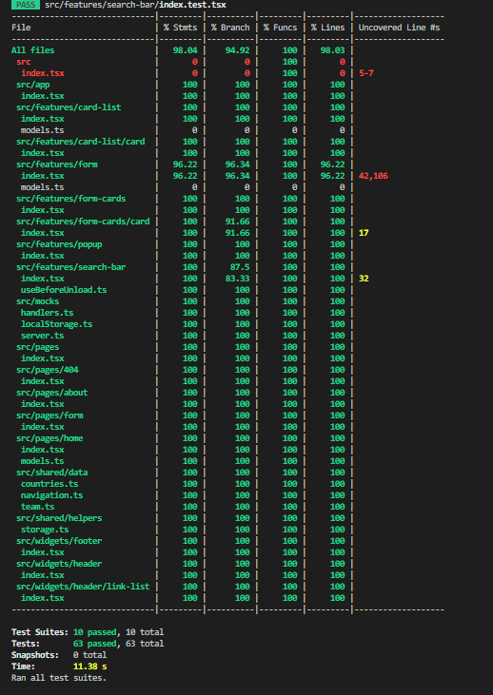Select the src/app directory label
Image resolution: width=493 pixels, height=695 pixels.
pyautogui.click(x=33, y=85)
